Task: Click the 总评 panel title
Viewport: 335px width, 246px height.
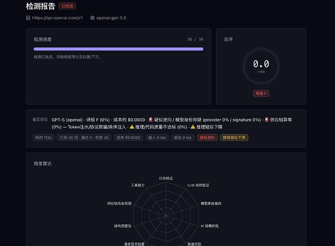Action: (x=229, y=39)
